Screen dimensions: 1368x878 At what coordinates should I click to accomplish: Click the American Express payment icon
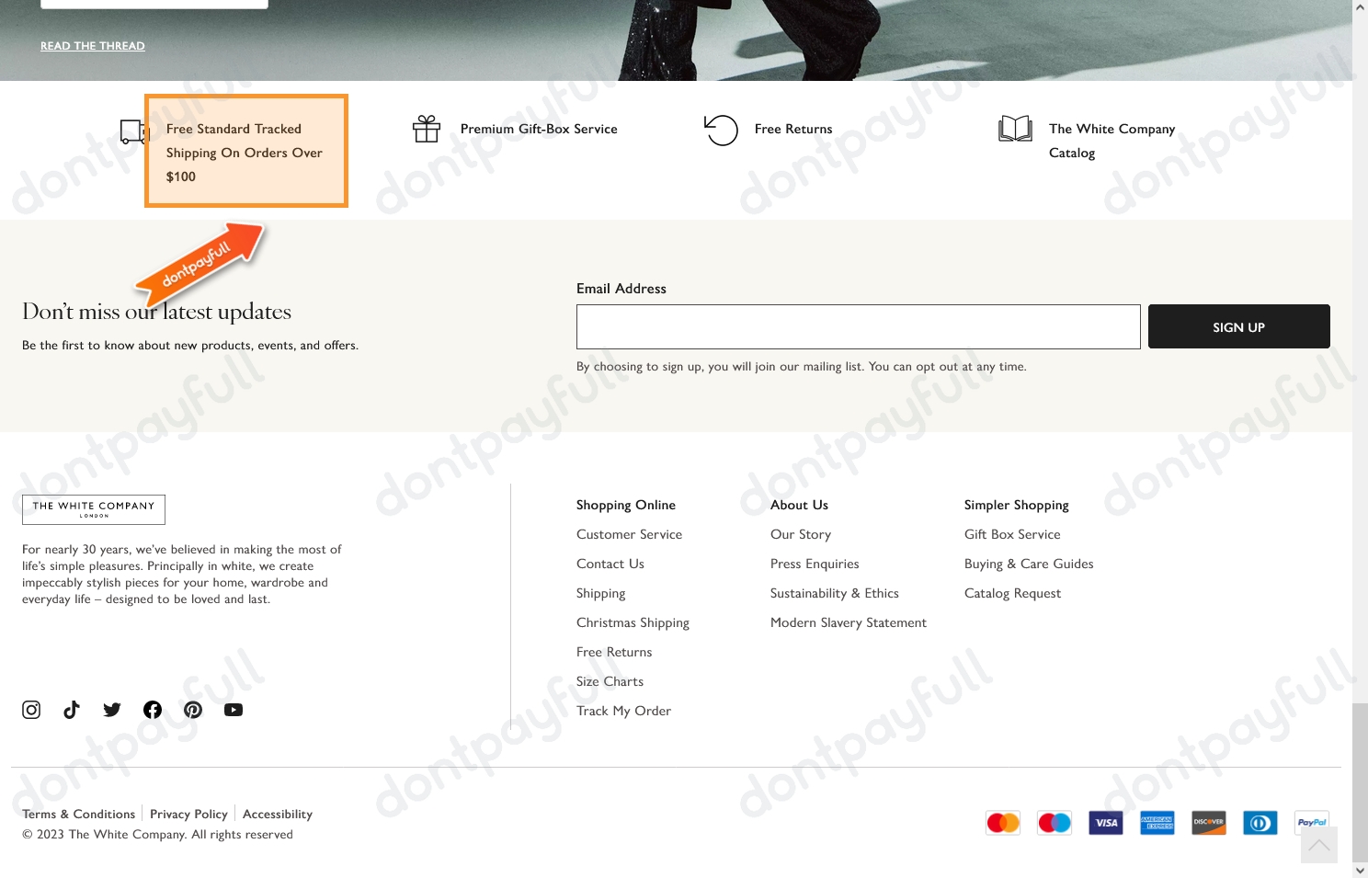coord(1157,822)
